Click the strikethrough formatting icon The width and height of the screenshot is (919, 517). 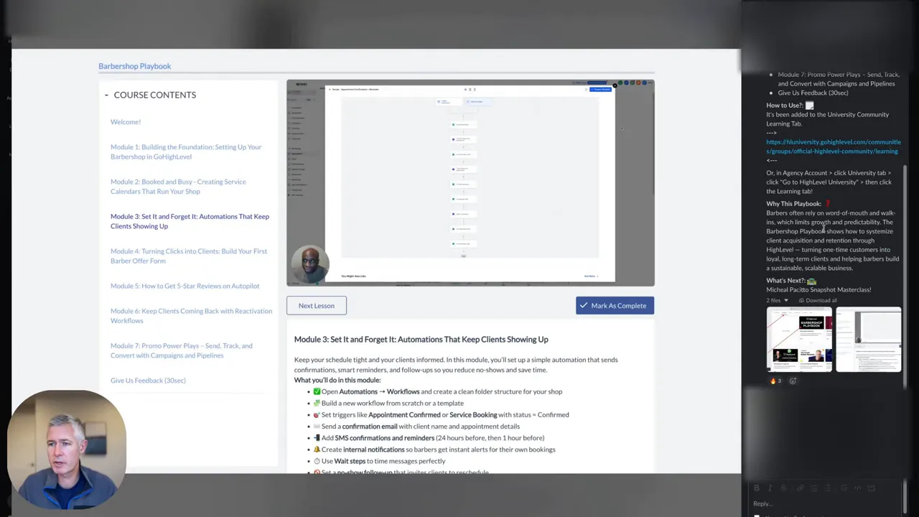783,488
